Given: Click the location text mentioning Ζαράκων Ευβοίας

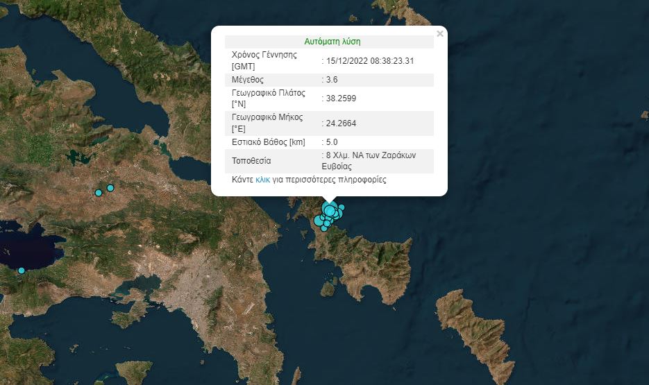Looking at the screenshot, I should [x=369, y=161].
